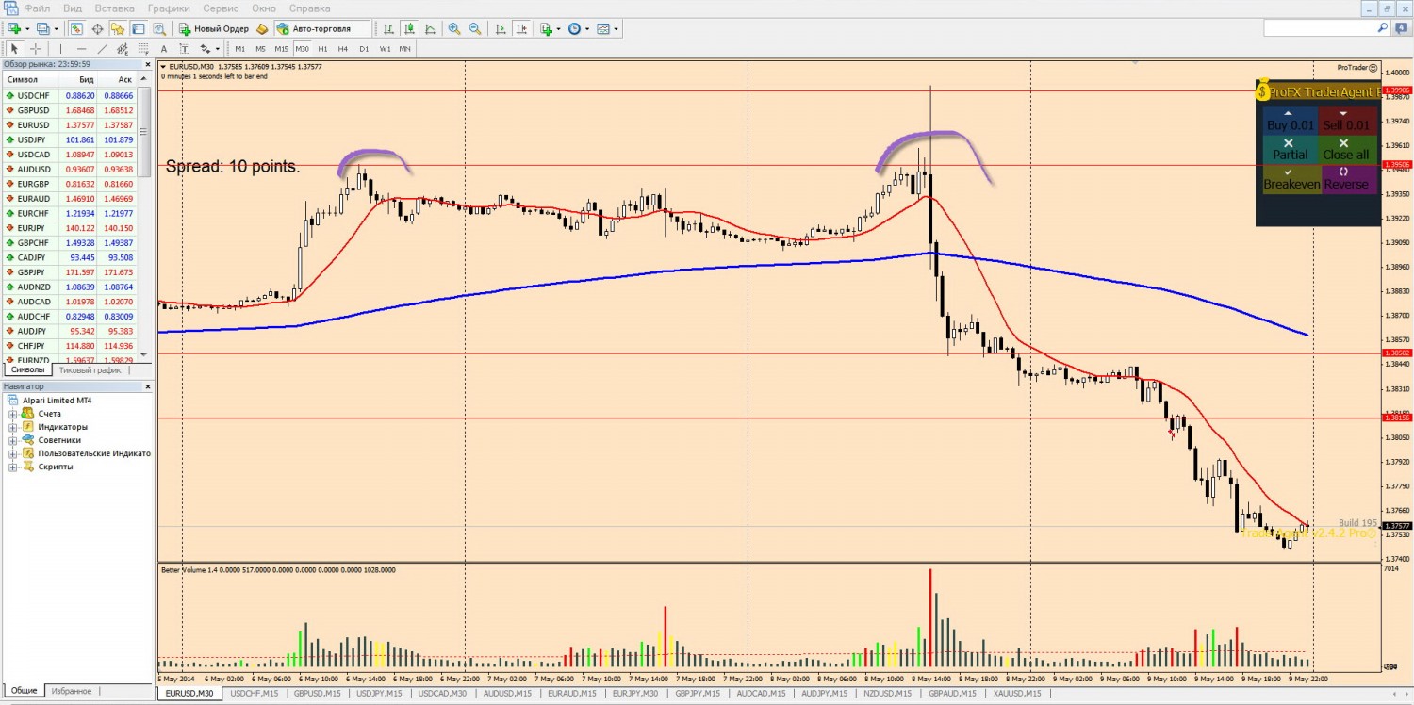Open the indicators list icon
The height and width of the screenshot is (705, 1414).
(547, 29)
